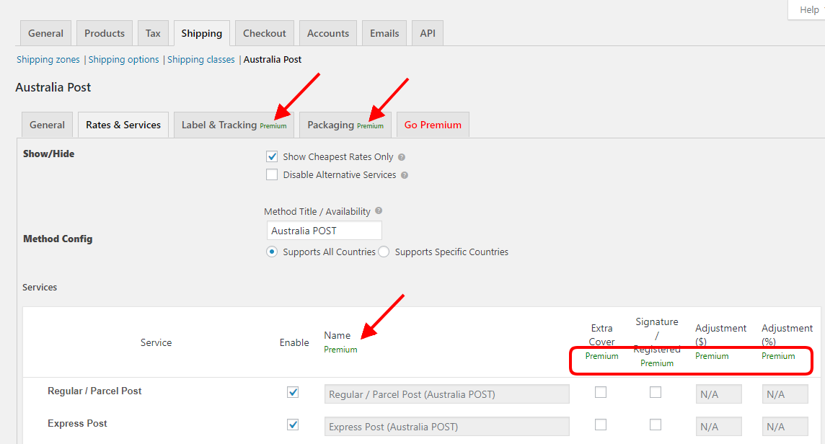
Task: Click the Service column header
Action: point(156,342)
